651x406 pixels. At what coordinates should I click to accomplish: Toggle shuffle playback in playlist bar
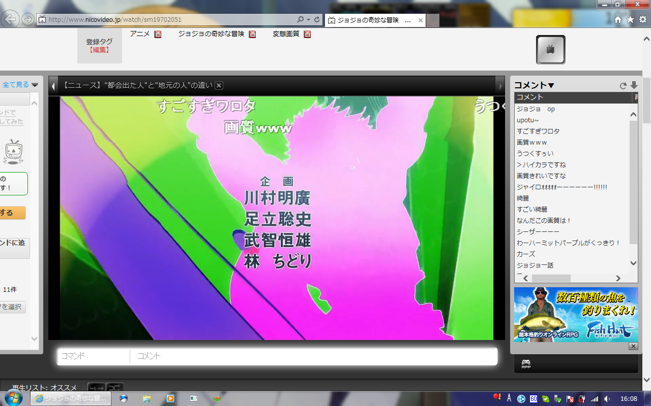click(x=115, y=387)
